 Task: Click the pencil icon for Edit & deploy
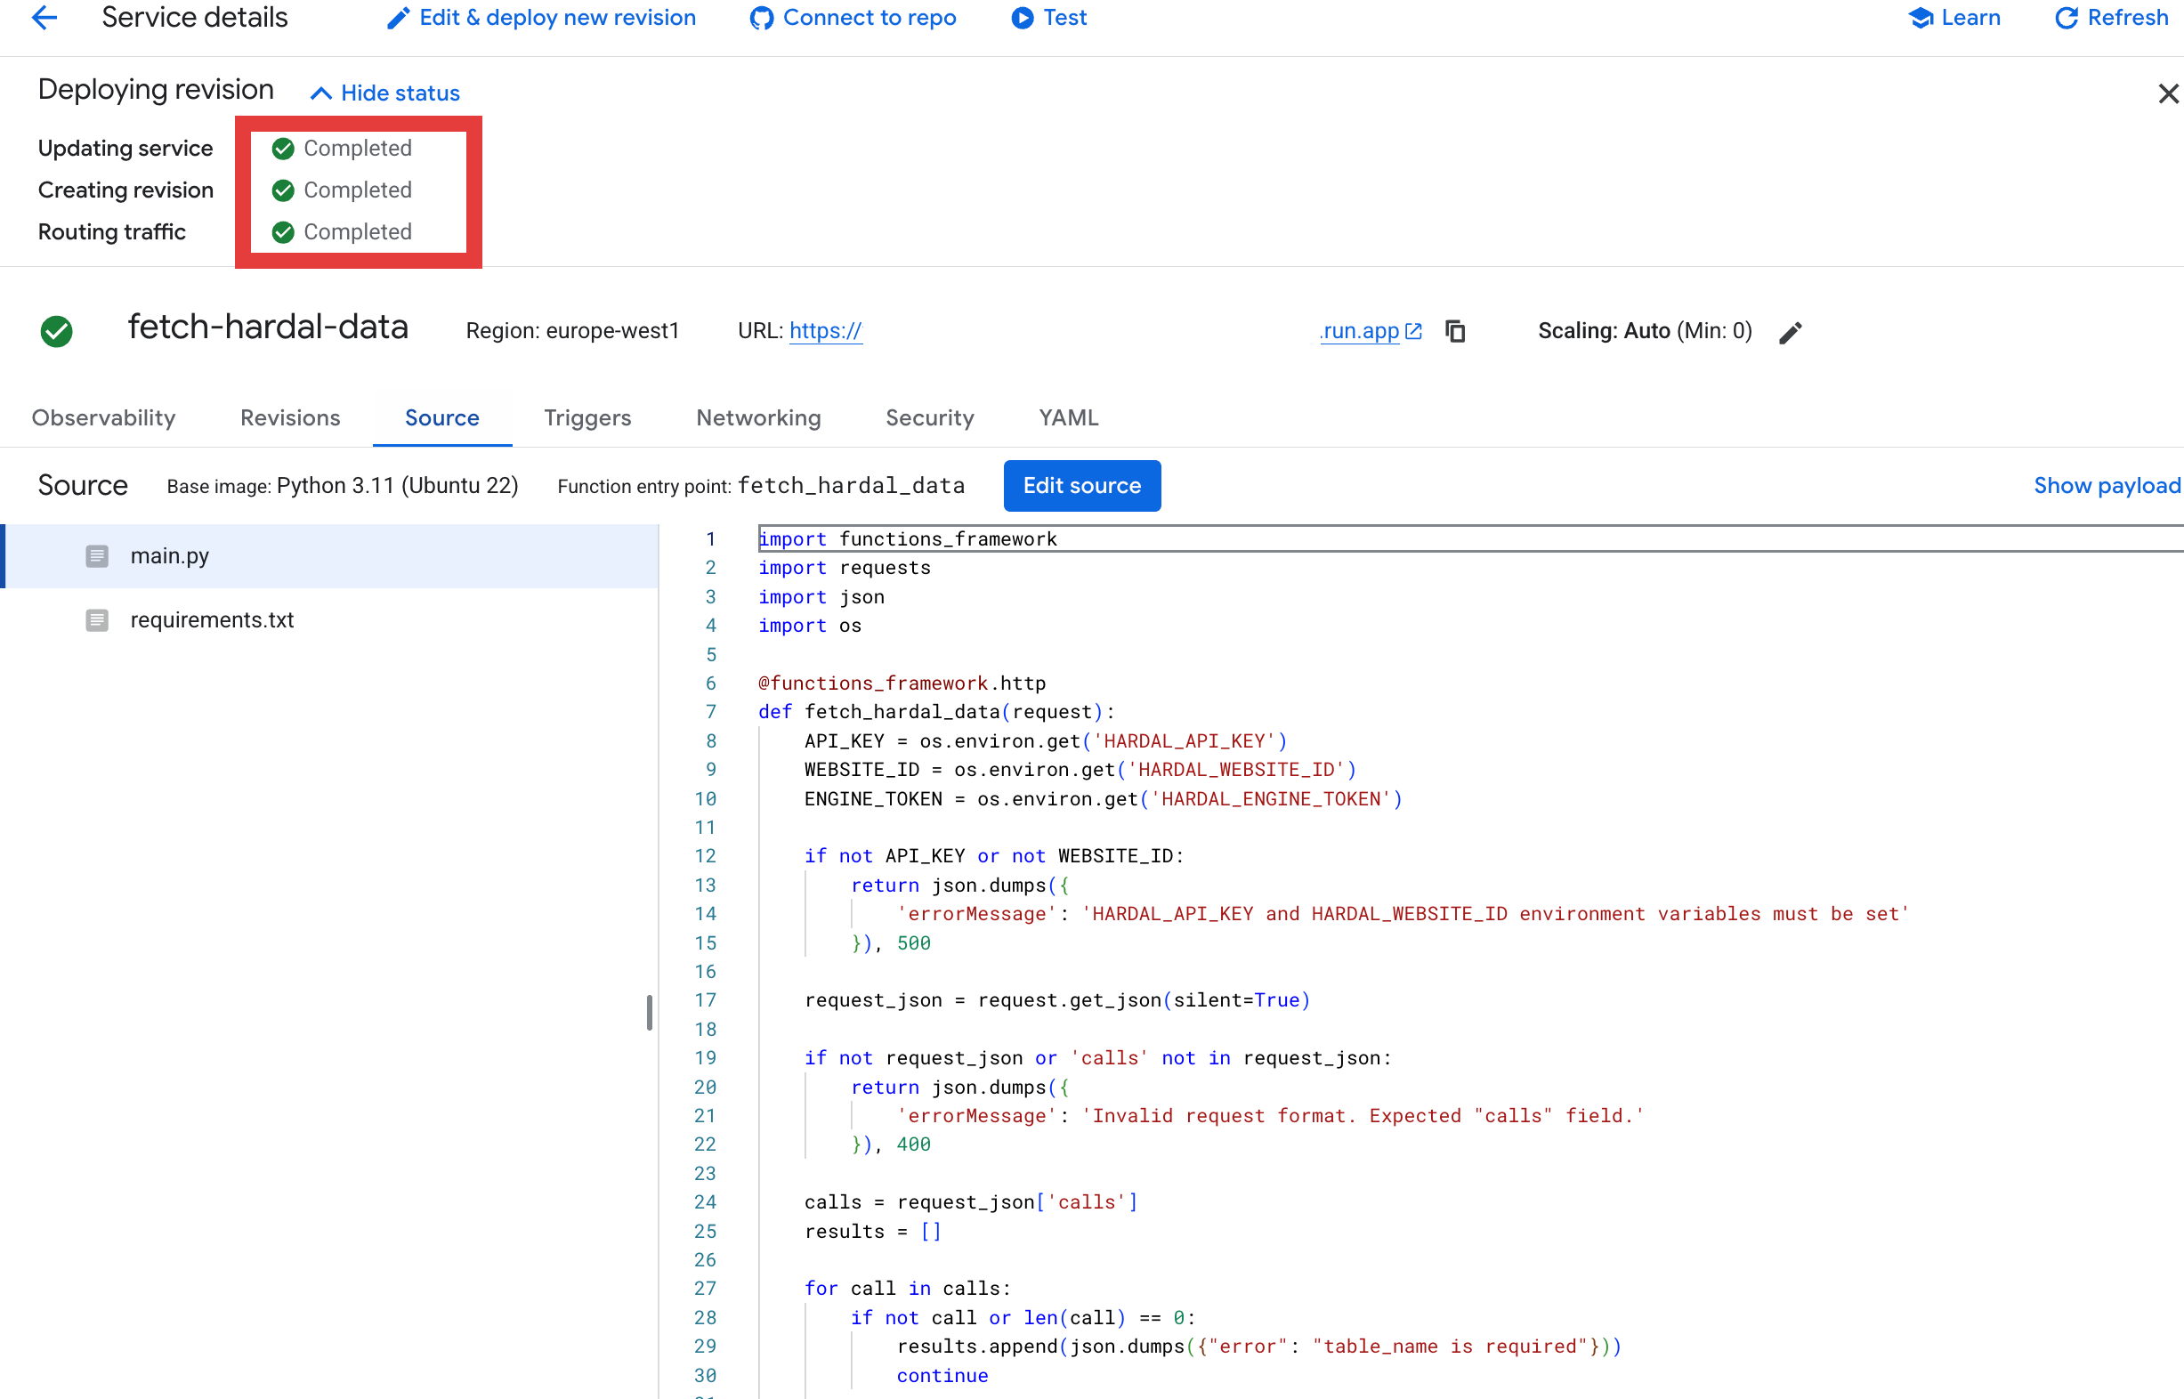coord(397,18)
